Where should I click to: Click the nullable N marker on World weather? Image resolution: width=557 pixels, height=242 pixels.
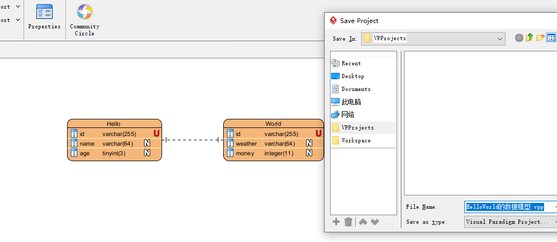click(309, 143)
